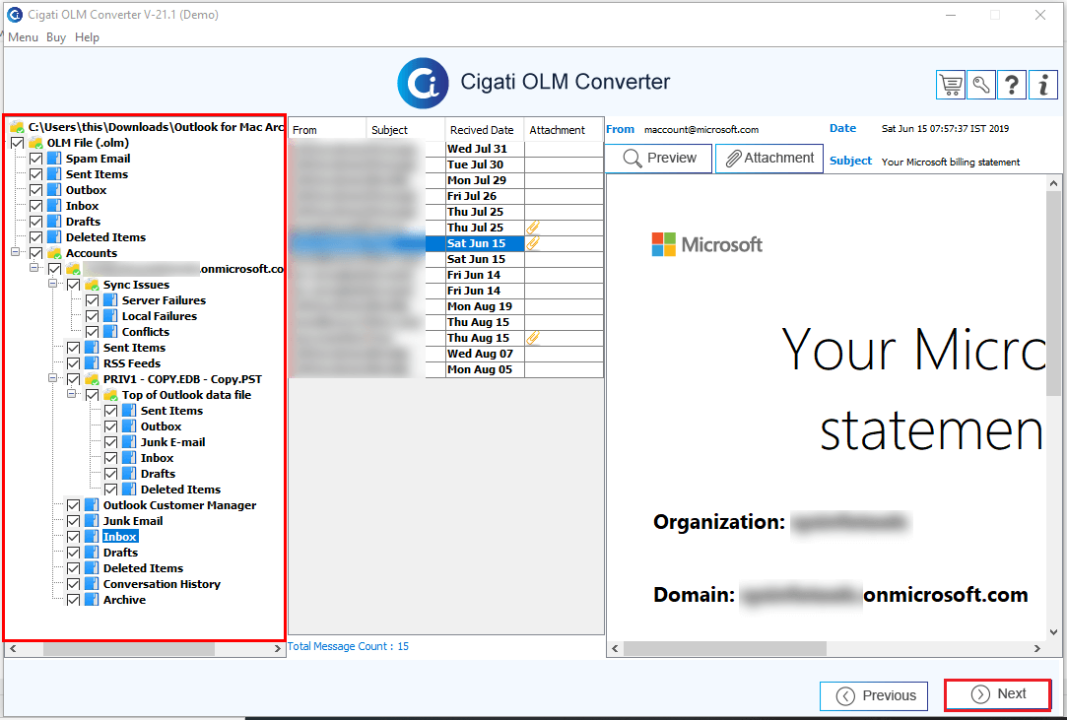Image resolution: width=1067 pixels, height=720 pixels.
Task: Select the Junk Email tree item
Action: (133, 521)
